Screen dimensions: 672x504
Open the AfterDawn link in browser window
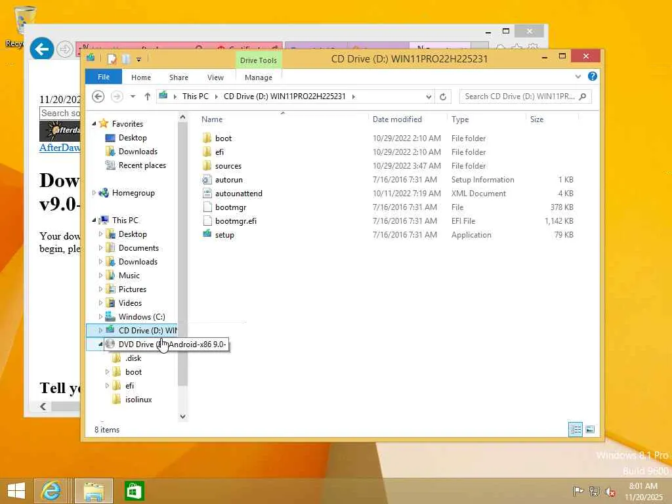click(60, 148)
